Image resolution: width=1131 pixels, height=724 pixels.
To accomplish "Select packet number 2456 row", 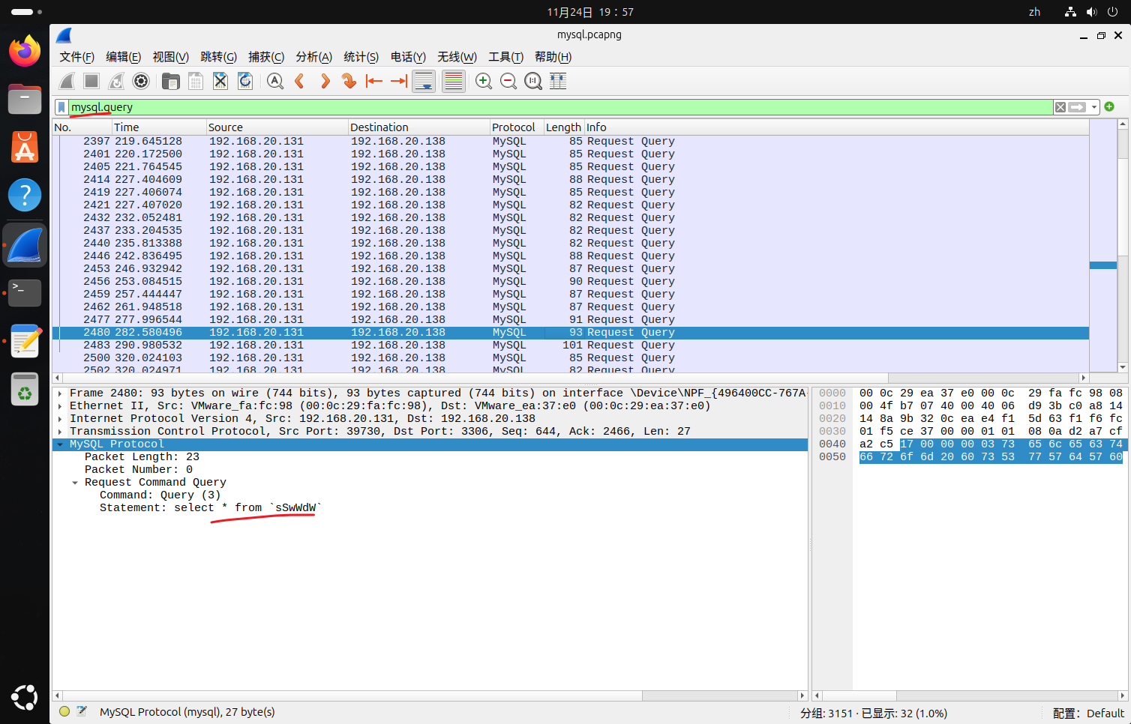I will tap(570, 281).
